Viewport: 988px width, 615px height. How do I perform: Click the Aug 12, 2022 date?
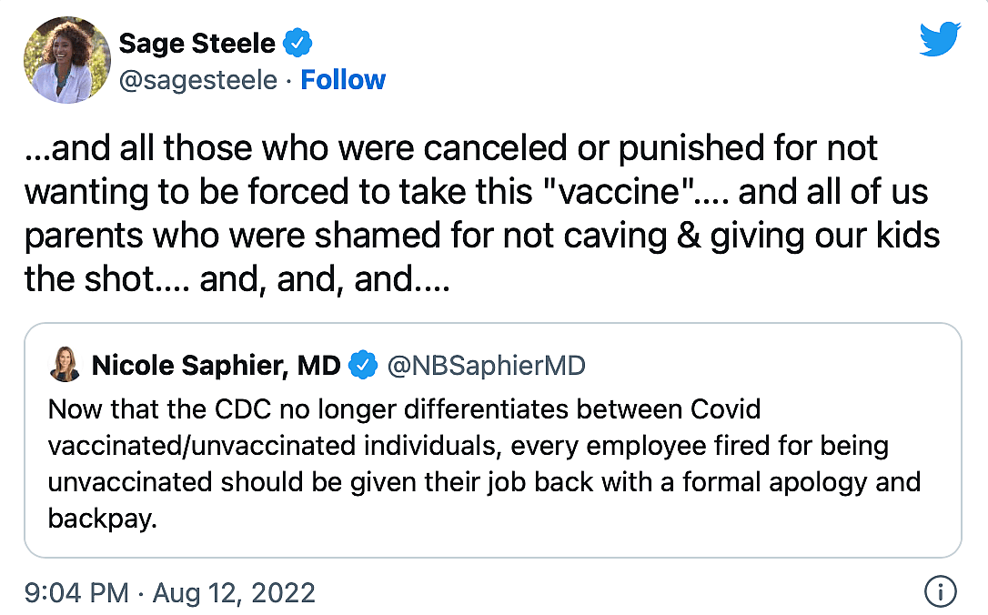click(234, 593)
